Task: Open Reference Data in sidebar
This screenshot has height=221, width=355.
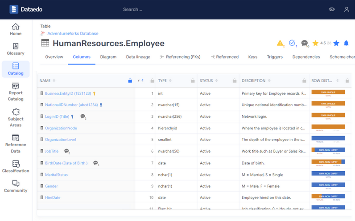Action: coord(16,144)
